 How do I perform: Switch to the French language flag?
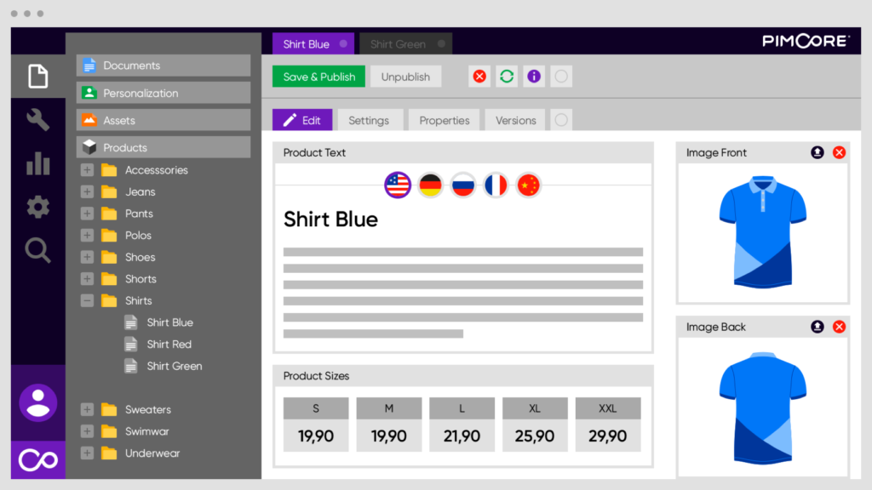496,185
